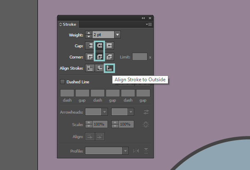Select the Butt Cap stroke option
Viewport: 250px width, 170px height.
tap(90, 46)
